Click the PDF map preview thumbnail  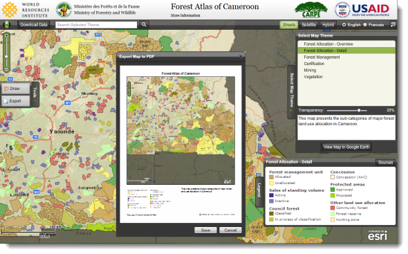tap(180, 130)
